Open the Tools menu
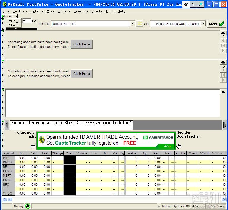Image resolution: width=228 pixels, height=210 pixels. 110,11
